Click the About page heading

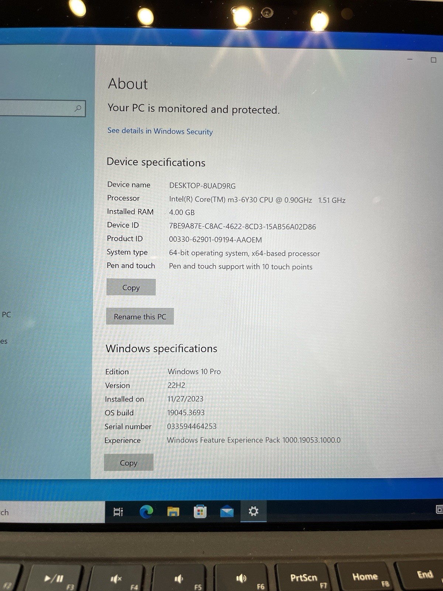coord(128,84)
